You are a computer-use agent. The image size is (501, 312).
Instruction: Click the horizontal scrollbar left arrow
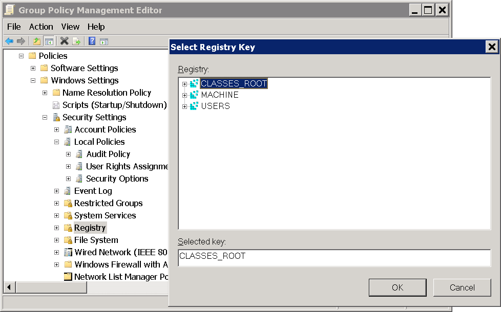click(8, 287)
